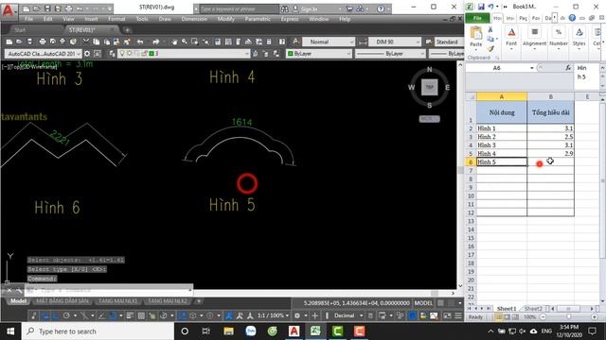Open the Help question mark in AutoCAD toolbar
This screenshot has height=340, width=606.
[282, 42]
